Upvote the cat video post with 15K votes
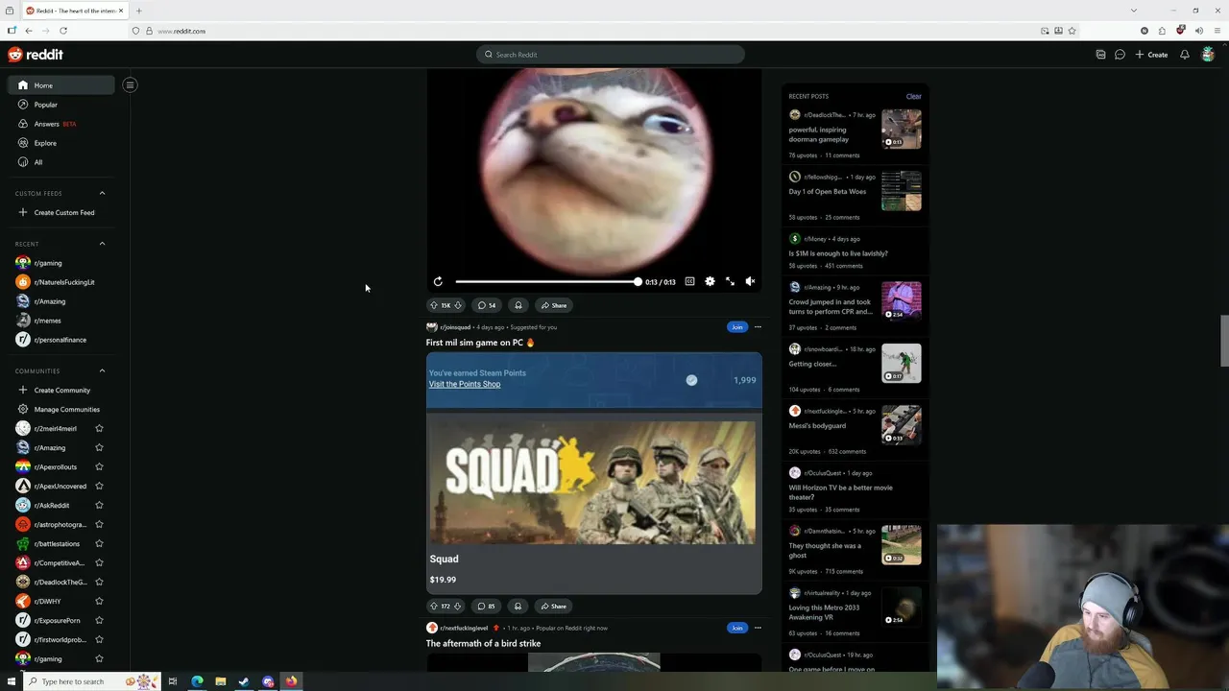1229x691 pixels. click(x=433, y=305)
